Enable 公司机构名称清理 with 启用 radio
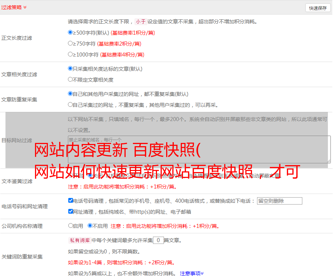Image resolution: width=333 pixels, height=280 pixels. [70, 226]
